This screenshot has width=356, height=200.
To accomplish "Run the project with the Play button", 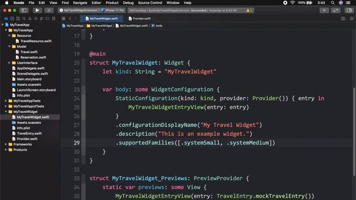I will pos(37,10).
